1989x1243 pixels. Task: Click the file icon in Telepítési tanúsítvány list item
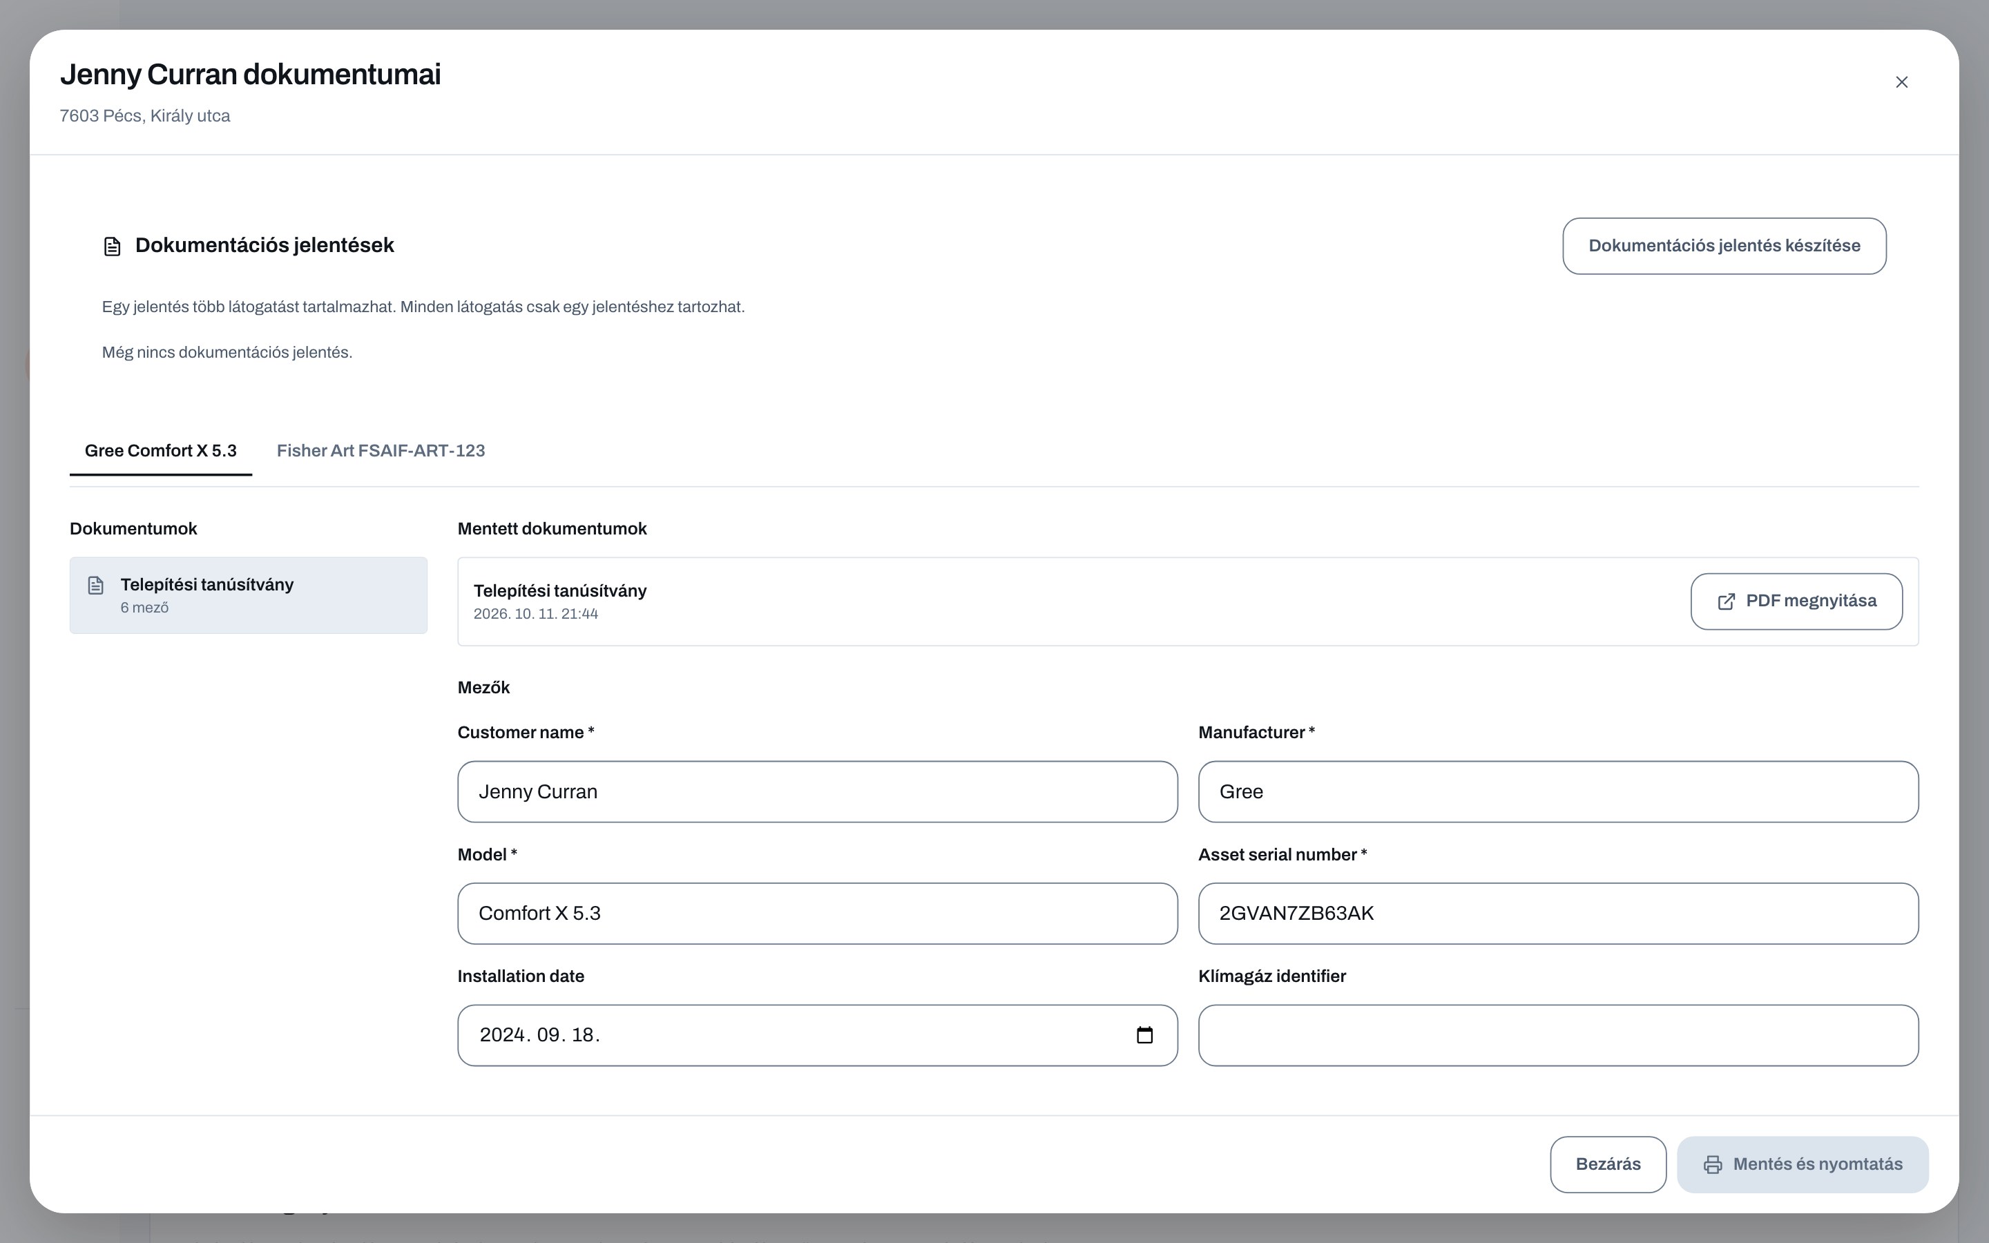pos(96,586)
